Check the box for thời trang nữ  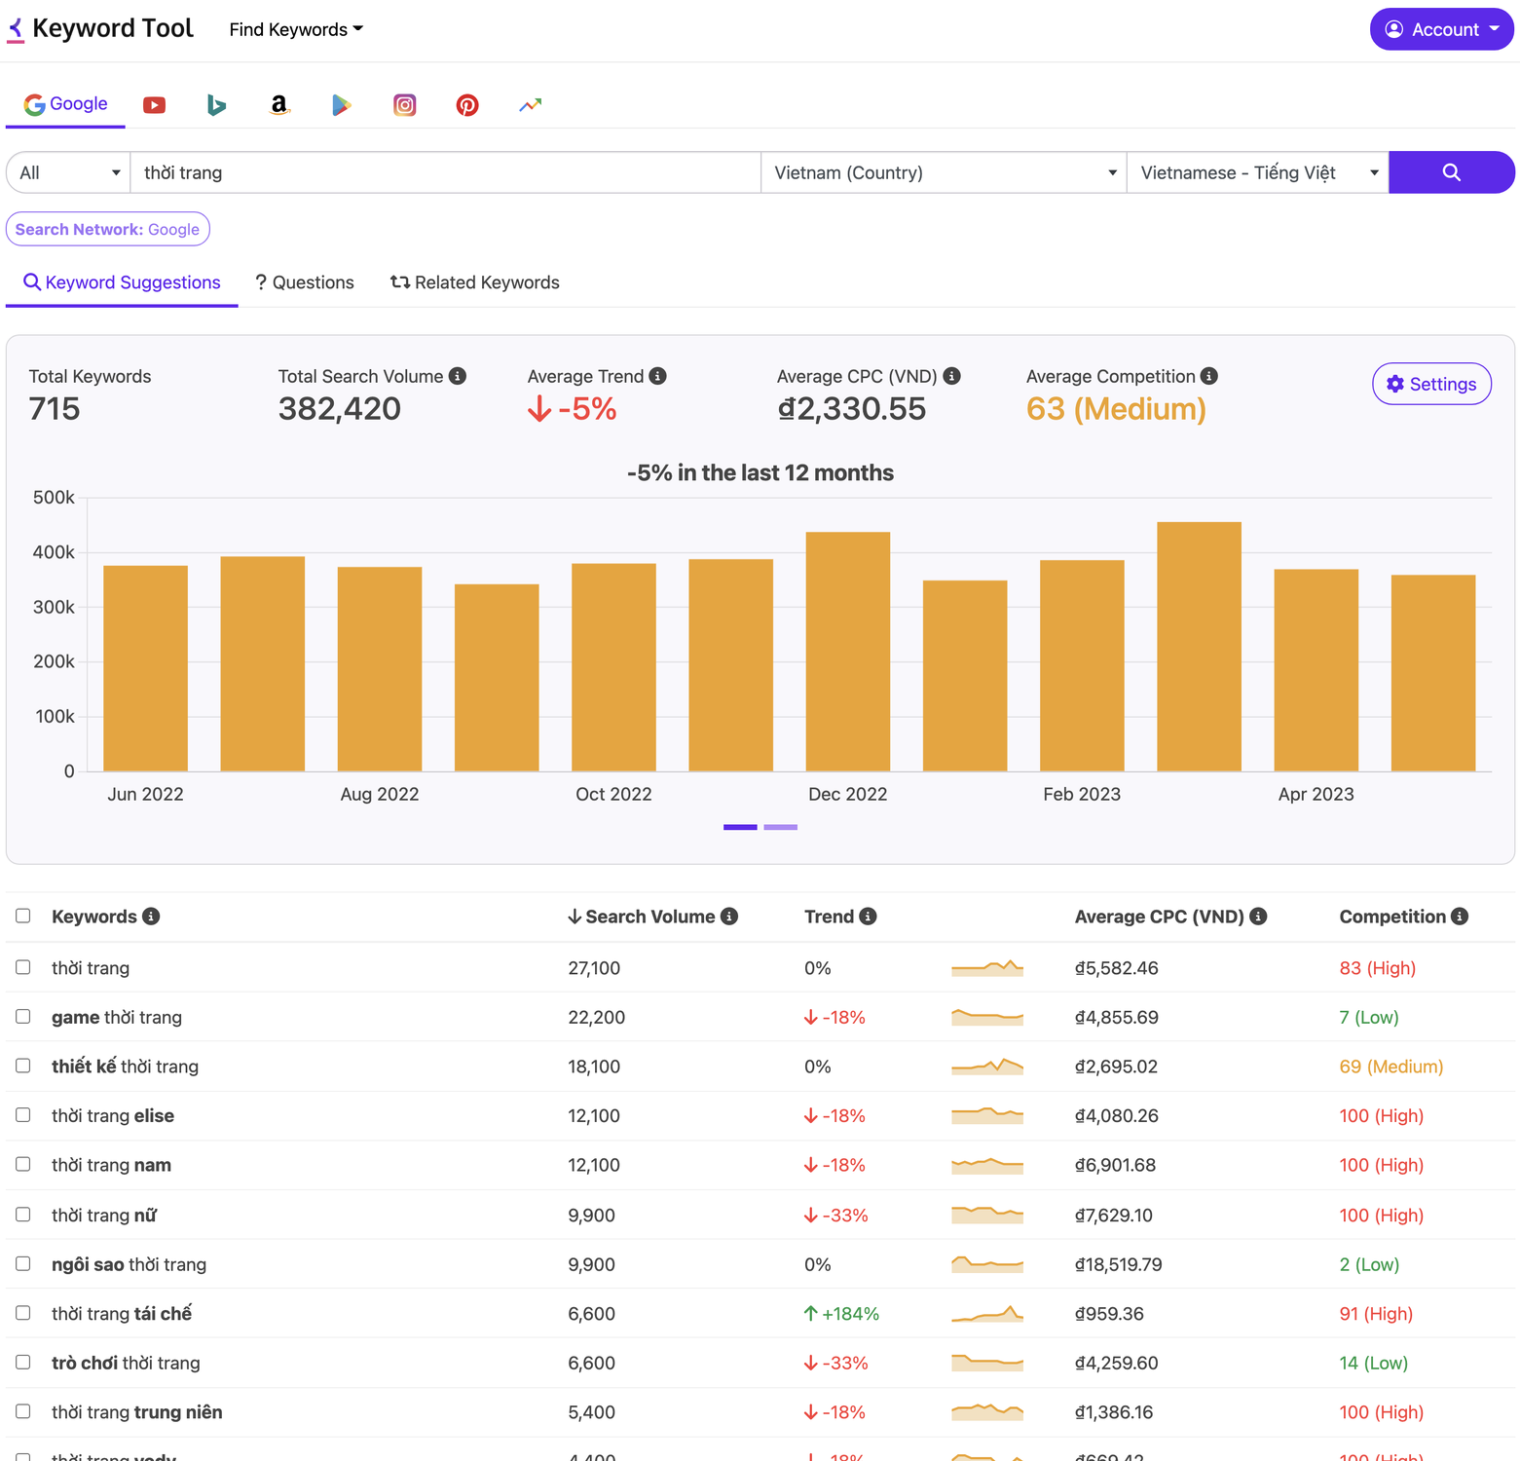click(x=23, y=1215)
